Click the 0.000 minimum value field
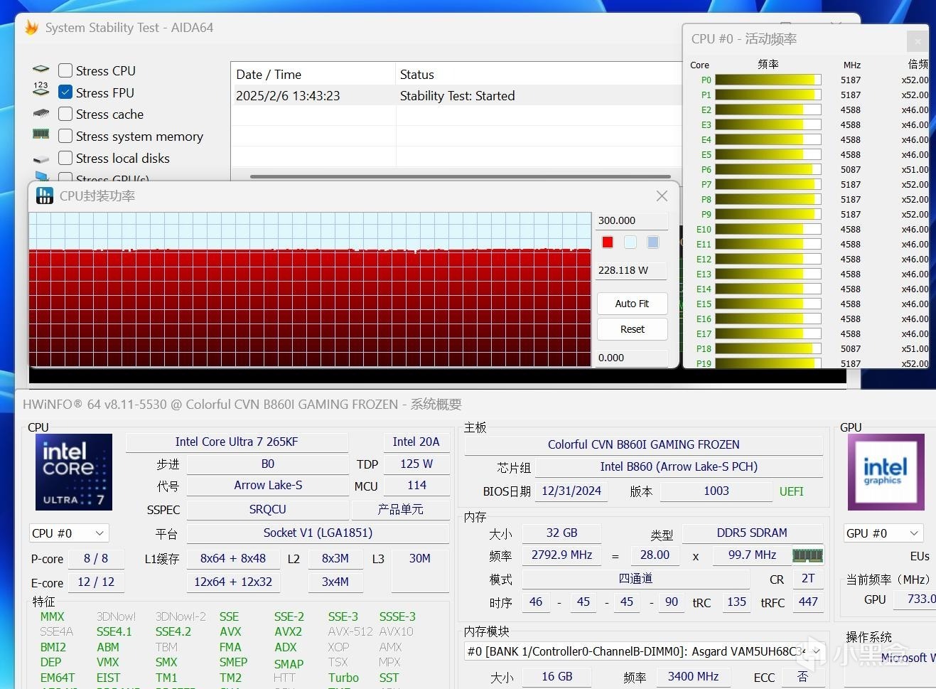936x689 pixels. click(632, 358)
